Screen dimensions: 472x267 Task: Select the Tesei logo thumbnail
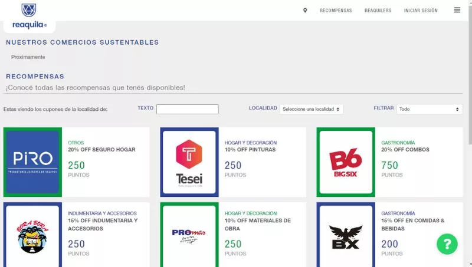(x=189, y=162)
